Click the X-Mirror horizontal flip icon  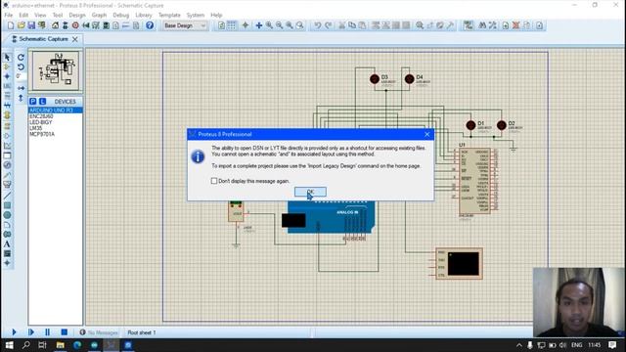[x=22, y=88]
